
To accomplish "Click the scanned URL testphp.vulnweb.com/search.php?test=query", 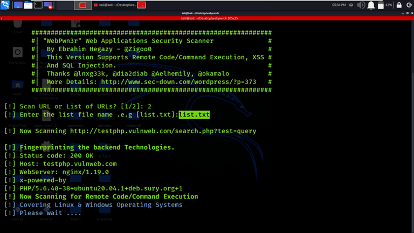I will coord(163,131).
